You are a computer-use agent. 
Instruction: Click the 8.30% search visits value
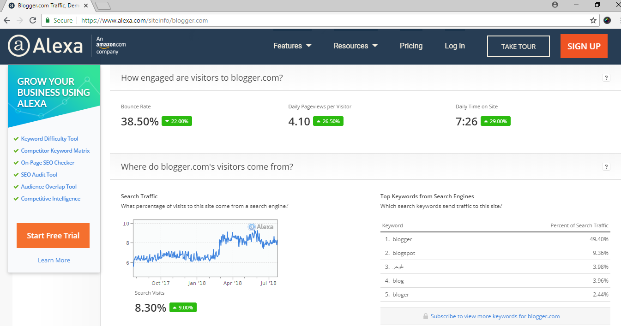(151, 308)
